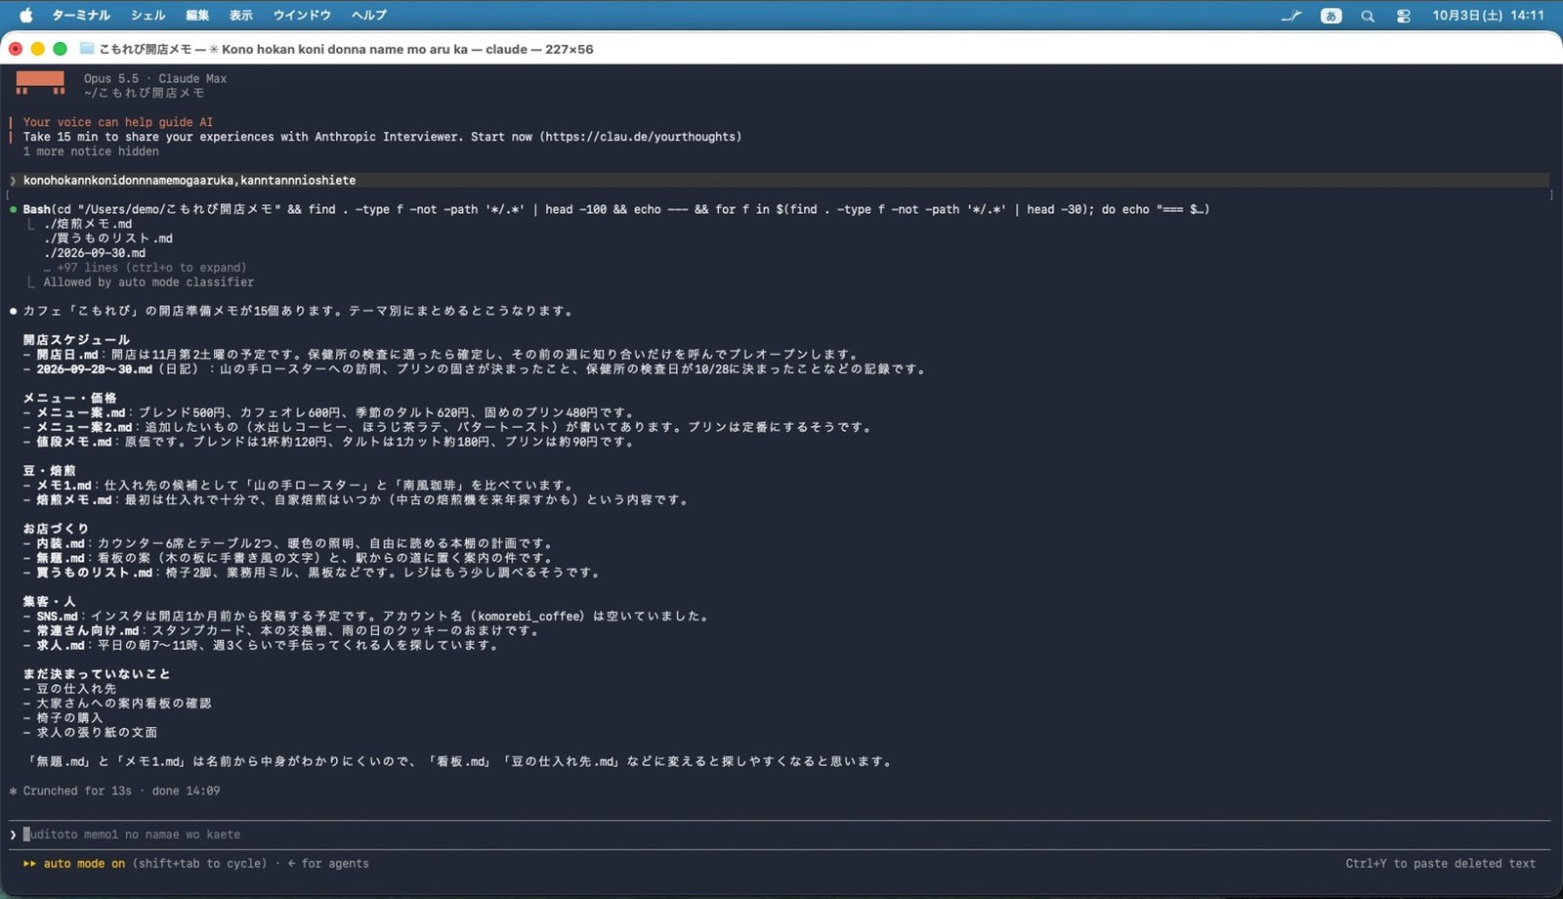Open Control Center in menu bar
This screenshot has width=1563, height=899.
1404,16
